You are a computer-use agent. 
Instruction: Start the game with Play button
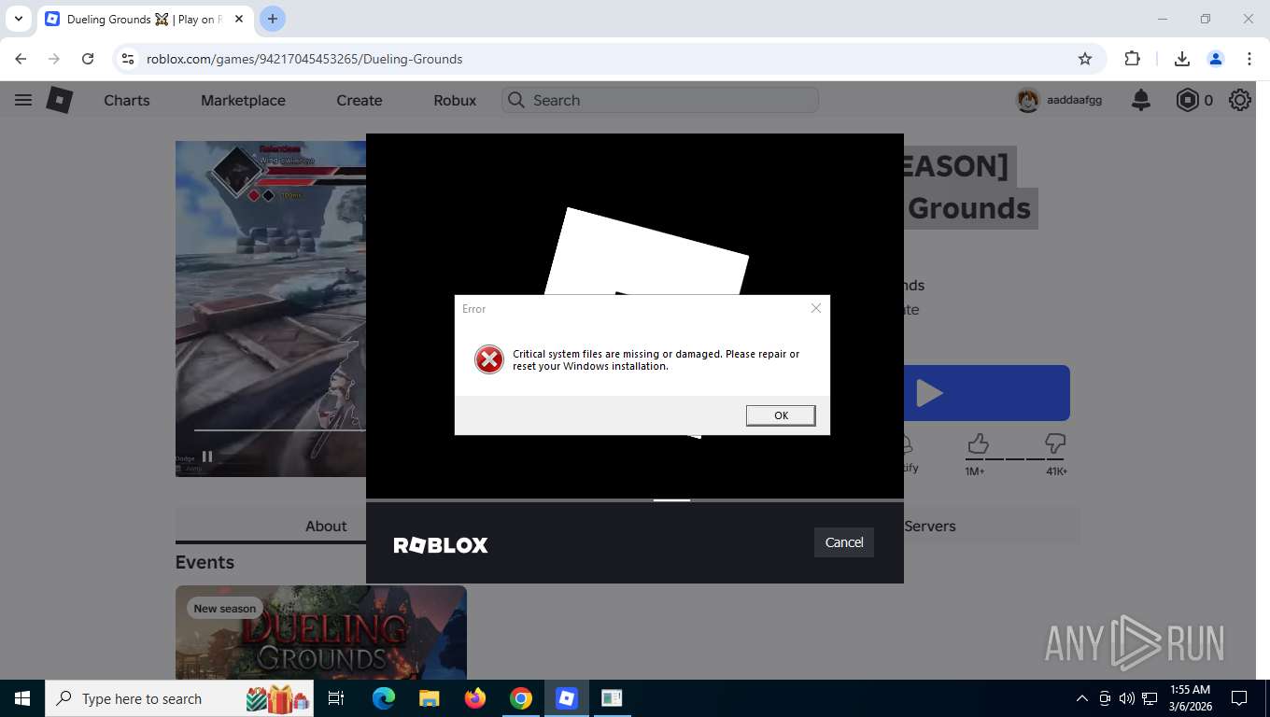pyautogui.click(x=986, y=393)
